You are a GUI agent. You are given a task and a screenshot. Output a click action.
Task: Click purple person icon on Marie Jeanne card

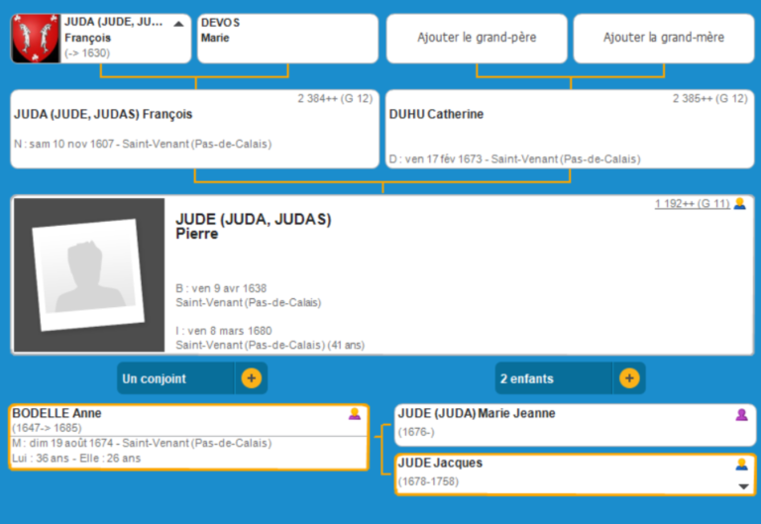pyautogui.click(x=741, y=414)
